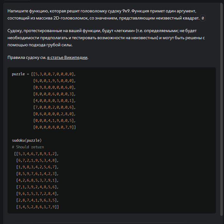Screen dimensions: 224x224
Task: Open the Wikipedia article link
Action: (x=68, y=58)
